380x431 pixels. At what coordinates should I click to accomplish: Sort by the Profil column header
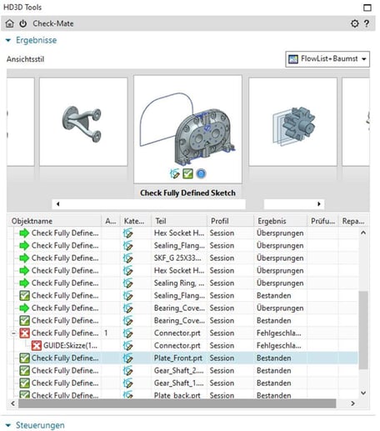(x=231, y=221)
